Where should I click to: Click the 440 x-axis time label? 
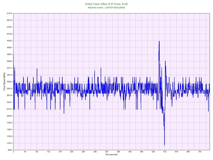(x=130, y=152)
